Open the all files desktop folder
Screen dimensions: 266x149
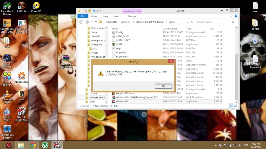tap(255, 25)
